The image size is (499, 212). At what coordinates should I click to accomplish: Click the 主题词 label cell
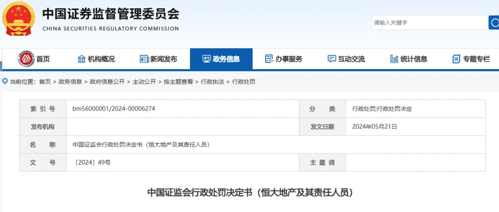[x=323, y=163]
